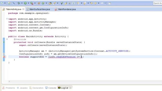Toggle the Pin Editor icon

110,3
